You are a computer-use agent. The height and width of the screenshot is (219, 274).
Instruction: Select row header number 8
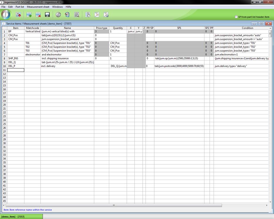click(x=4, y=58)
